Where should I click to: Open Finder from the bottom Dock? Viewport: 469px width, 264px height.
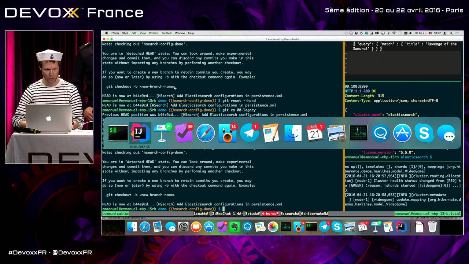click(132, 227)
